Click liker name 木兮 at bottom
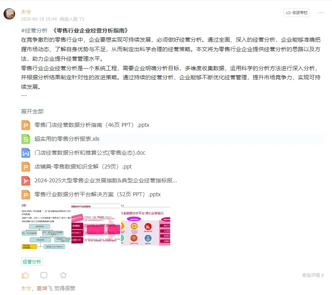The width and height of the screenshot is (332, 295). point(26,288)
